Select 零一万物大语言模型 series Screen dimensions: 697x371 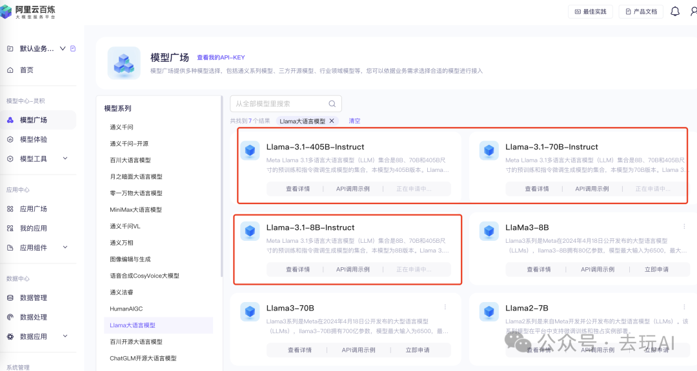coord(136,193)
